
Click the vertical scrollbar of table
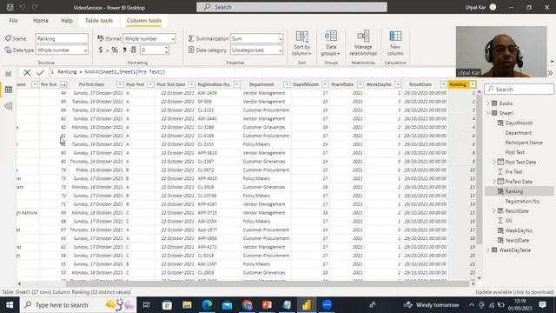point(479,170)
